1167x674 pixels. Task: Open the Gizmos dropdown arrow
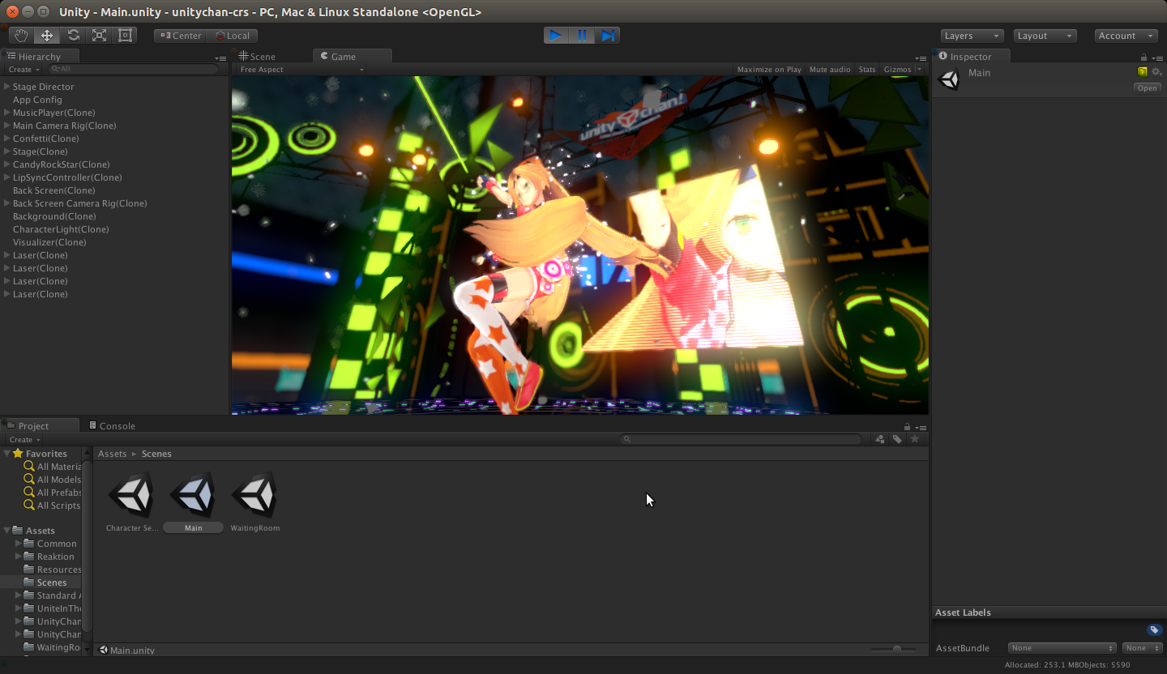919,70
